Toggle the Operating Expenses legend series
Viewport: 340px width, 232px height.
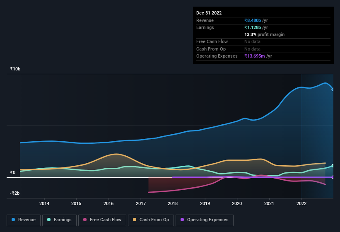click(x=205, y=220)
